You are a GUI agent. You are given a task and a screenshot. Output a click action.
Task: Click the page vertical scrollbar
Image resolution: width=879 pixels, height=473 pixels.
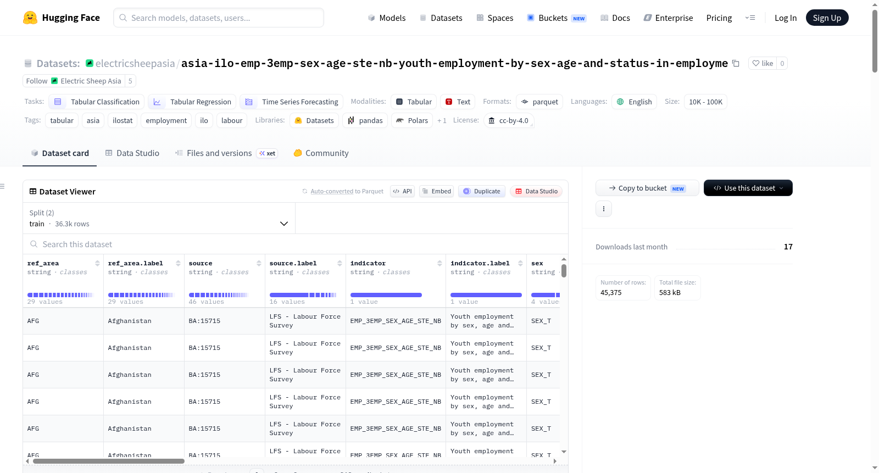(x=875, y=41)
